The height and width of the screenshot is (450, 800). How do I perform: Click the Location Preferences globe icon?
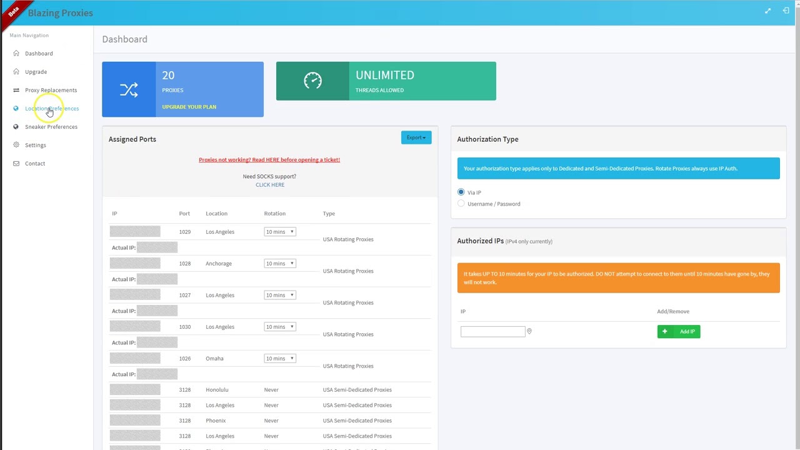coord(16,108)
